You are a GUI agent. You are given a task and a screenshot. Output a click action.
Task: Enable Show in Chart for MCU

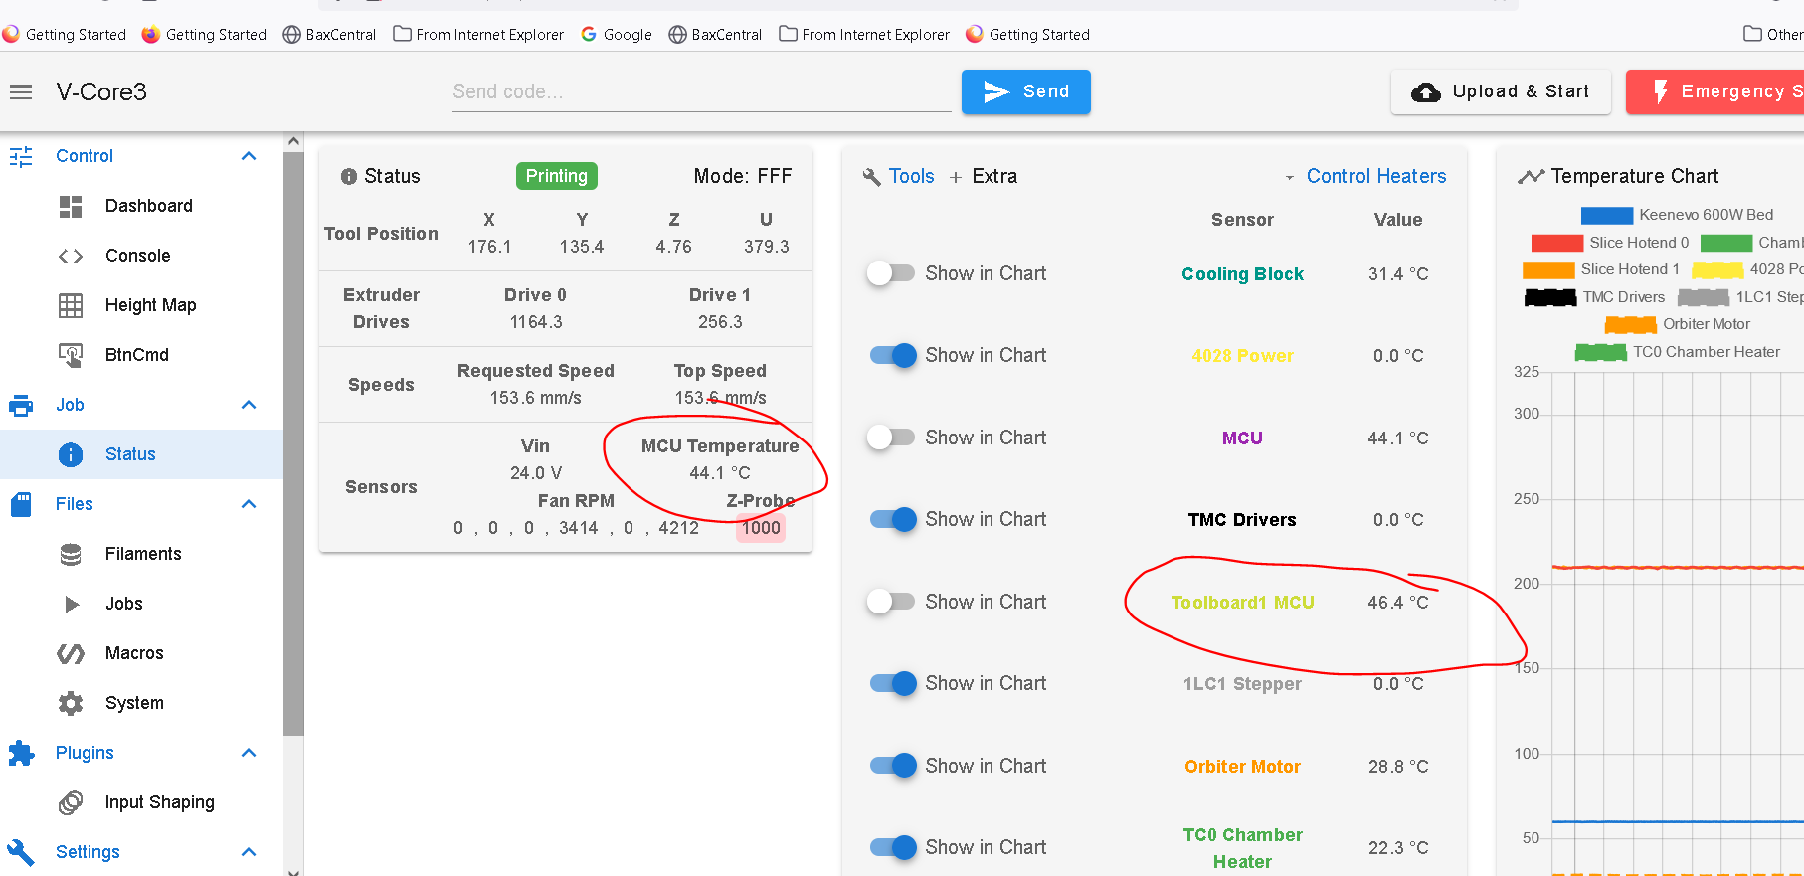tap(891, 438)
